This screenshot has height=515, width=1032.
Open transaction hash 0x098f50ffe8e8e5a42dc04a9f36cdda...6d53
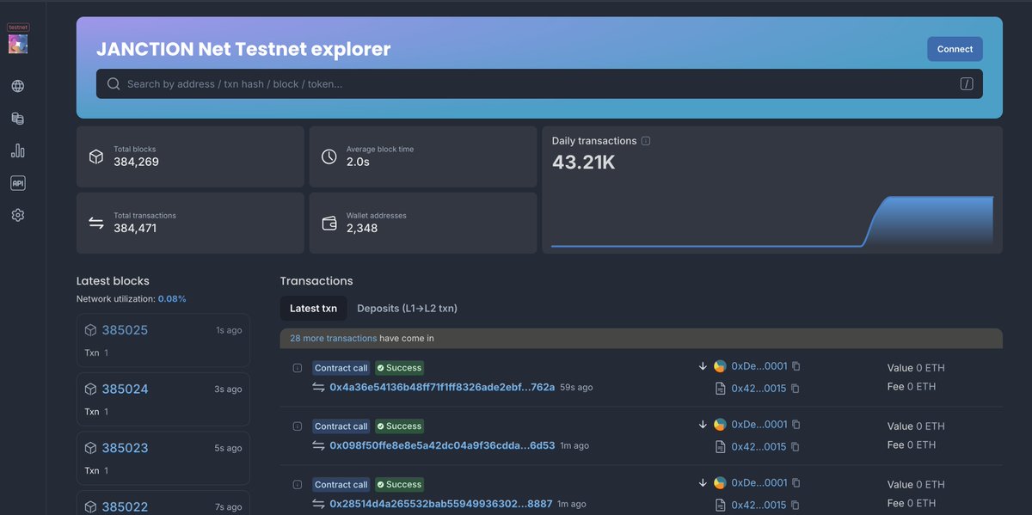[442, 445]
